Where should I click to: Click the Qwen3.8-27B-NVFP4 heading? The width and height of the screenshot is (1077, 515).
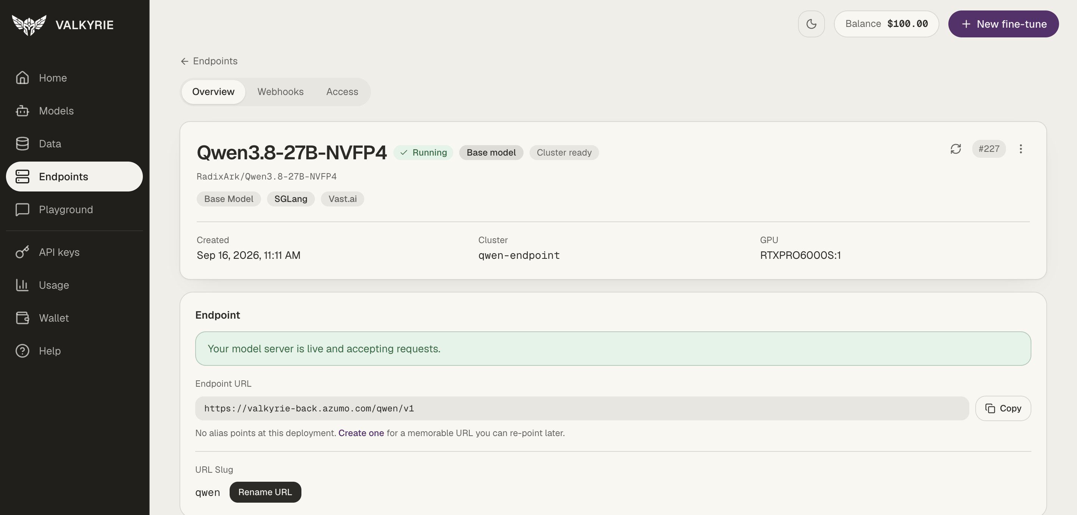pos(291,153)
